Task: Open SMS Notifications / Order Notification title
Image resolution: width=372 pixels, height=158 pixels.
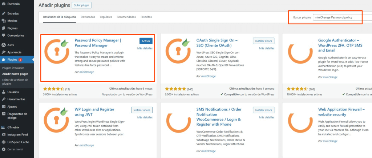Action: pyautogui.click(x=219, y=117)
